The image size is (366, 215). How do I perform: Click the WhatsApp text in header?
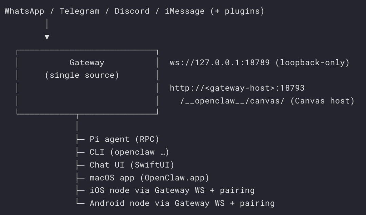(x=24, y=11)
